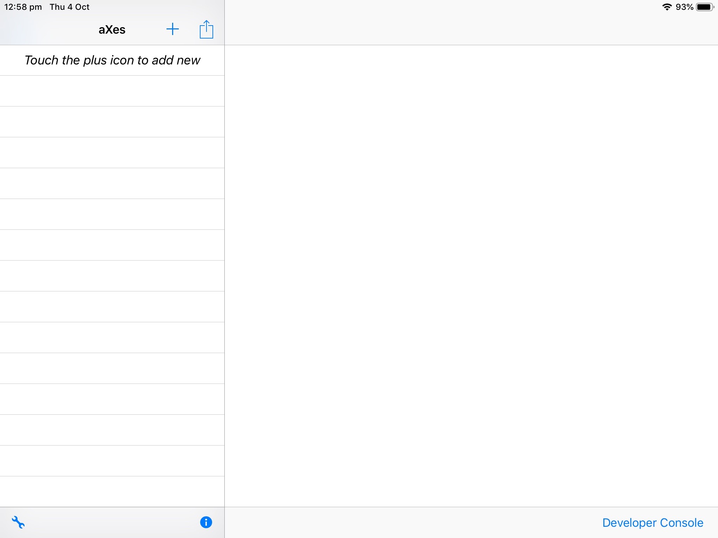The image size is (718, 538).
Task: Tap the clock showing 12:58 pm
Action: 22,6
